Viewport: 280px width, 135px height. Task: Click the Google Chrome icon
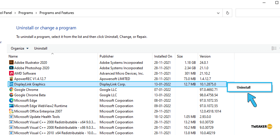(11, 90)
